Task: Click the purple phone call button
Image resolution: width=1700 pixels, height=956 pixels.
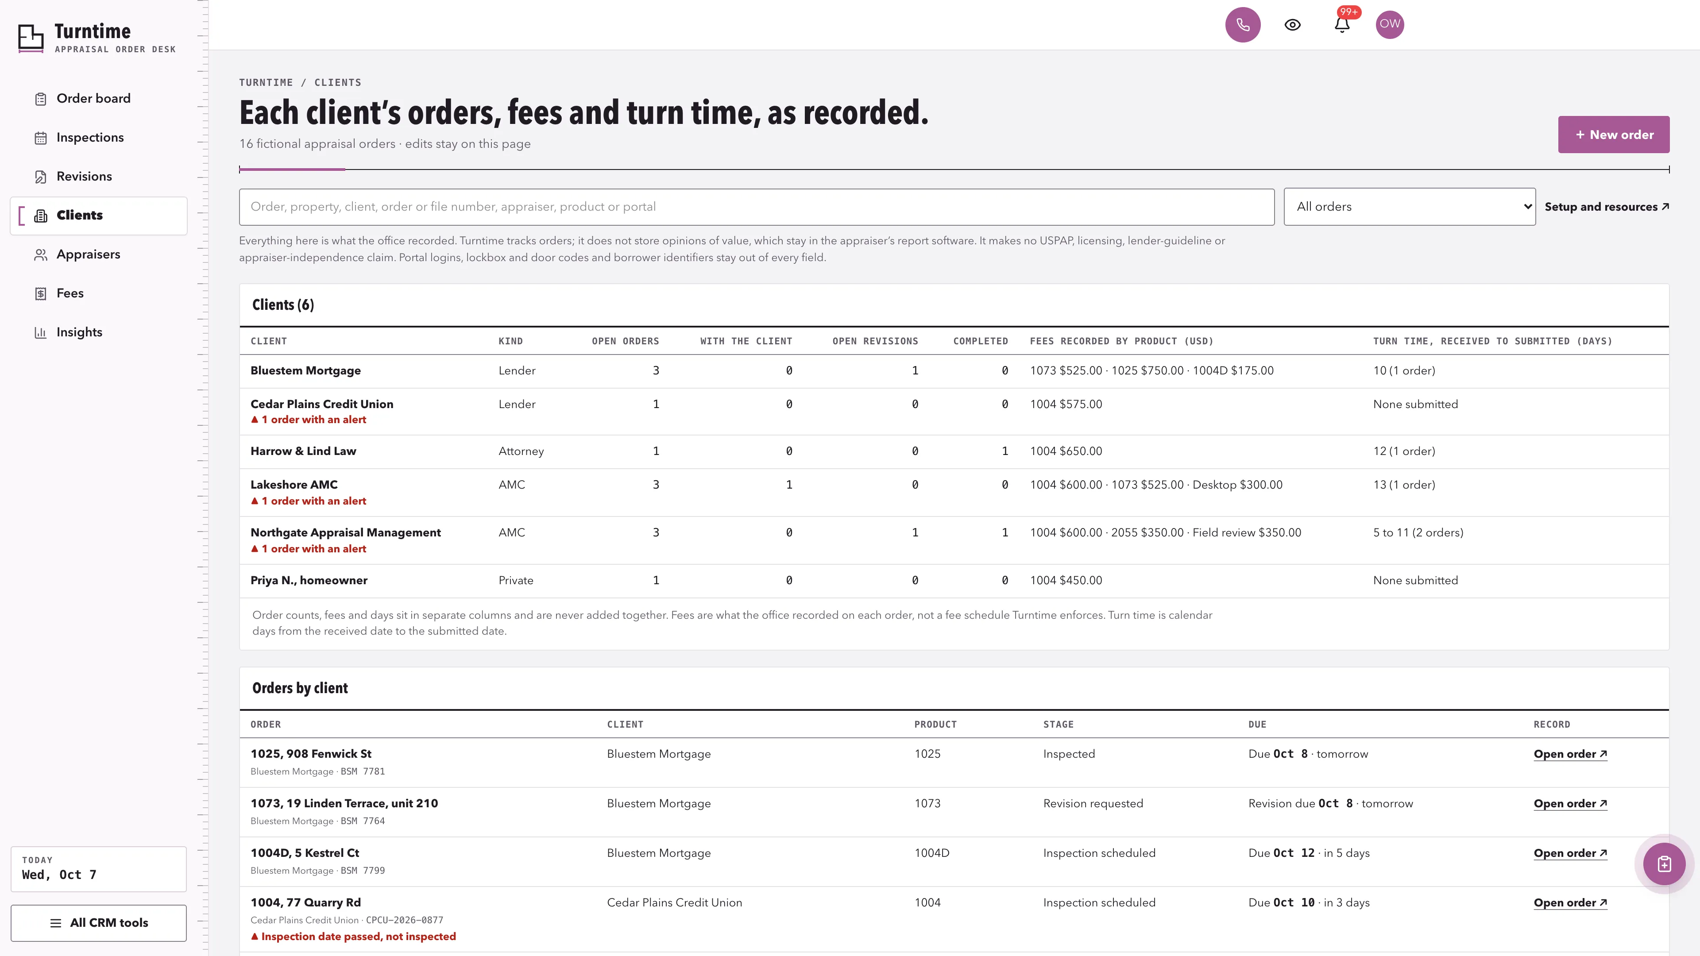Action: tap(1243, 25)
